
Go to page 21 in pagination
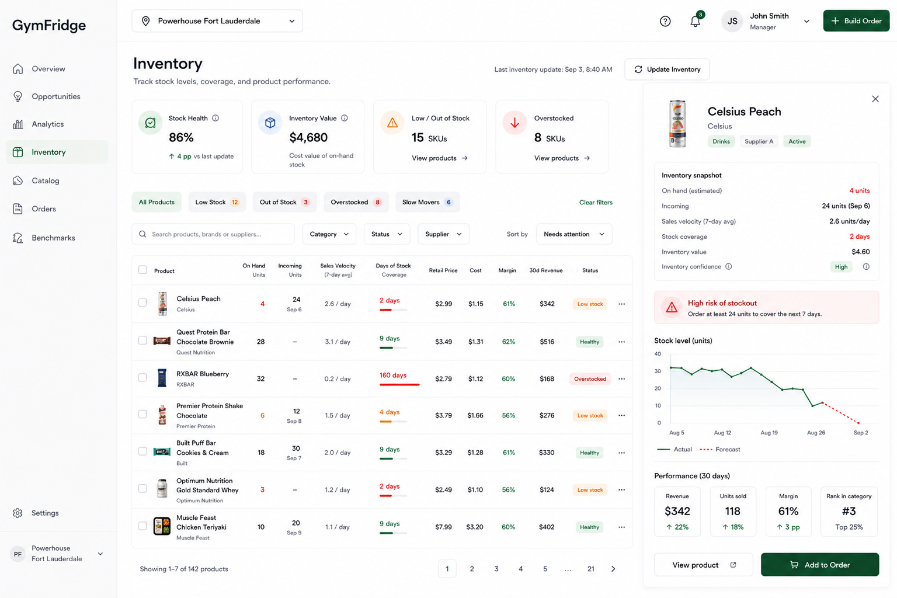click(591, 569)
